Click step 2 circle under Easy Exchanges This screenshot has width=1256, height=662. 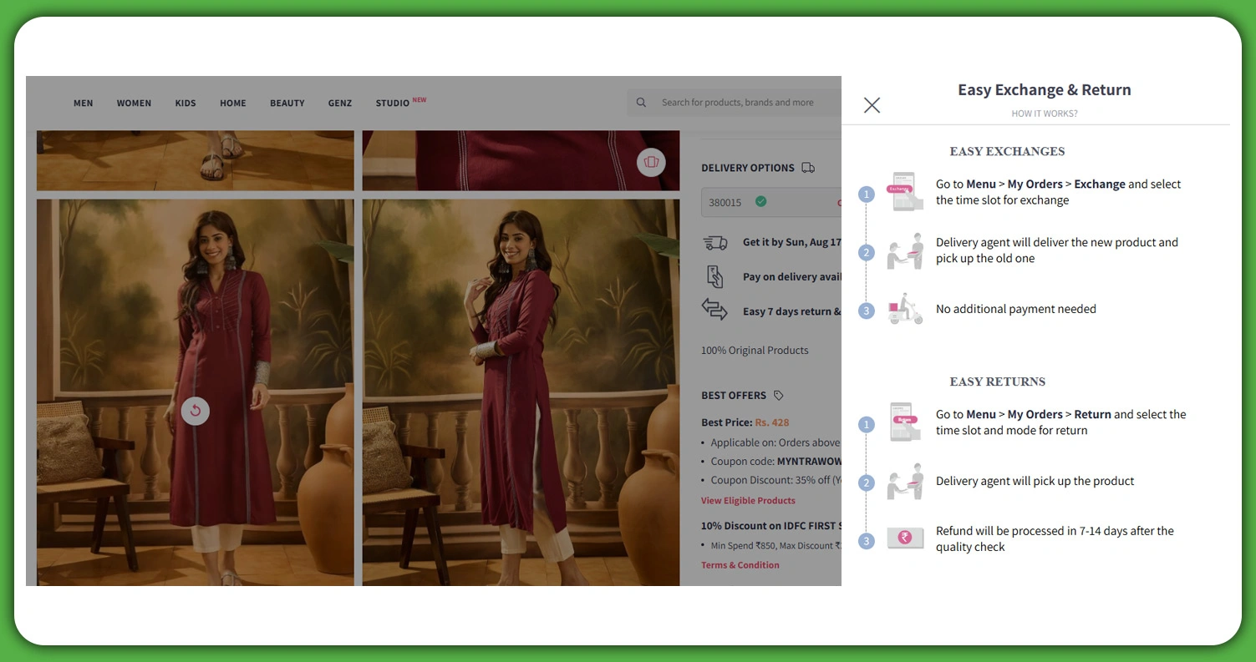tap(867, 250)
